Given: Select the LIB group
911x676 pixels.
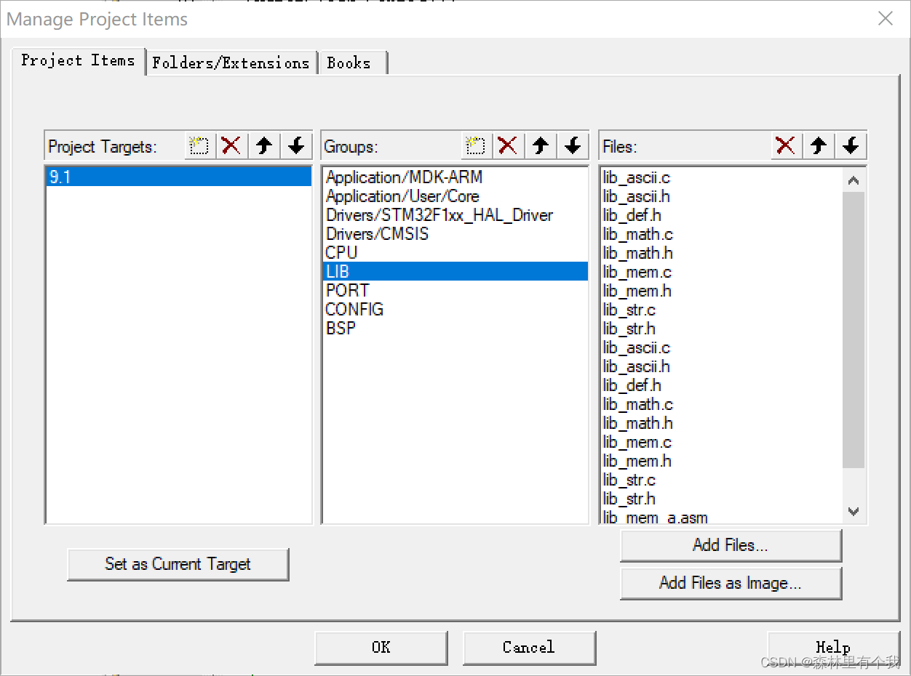Looking at the screenshot, I should pos(455,271).
